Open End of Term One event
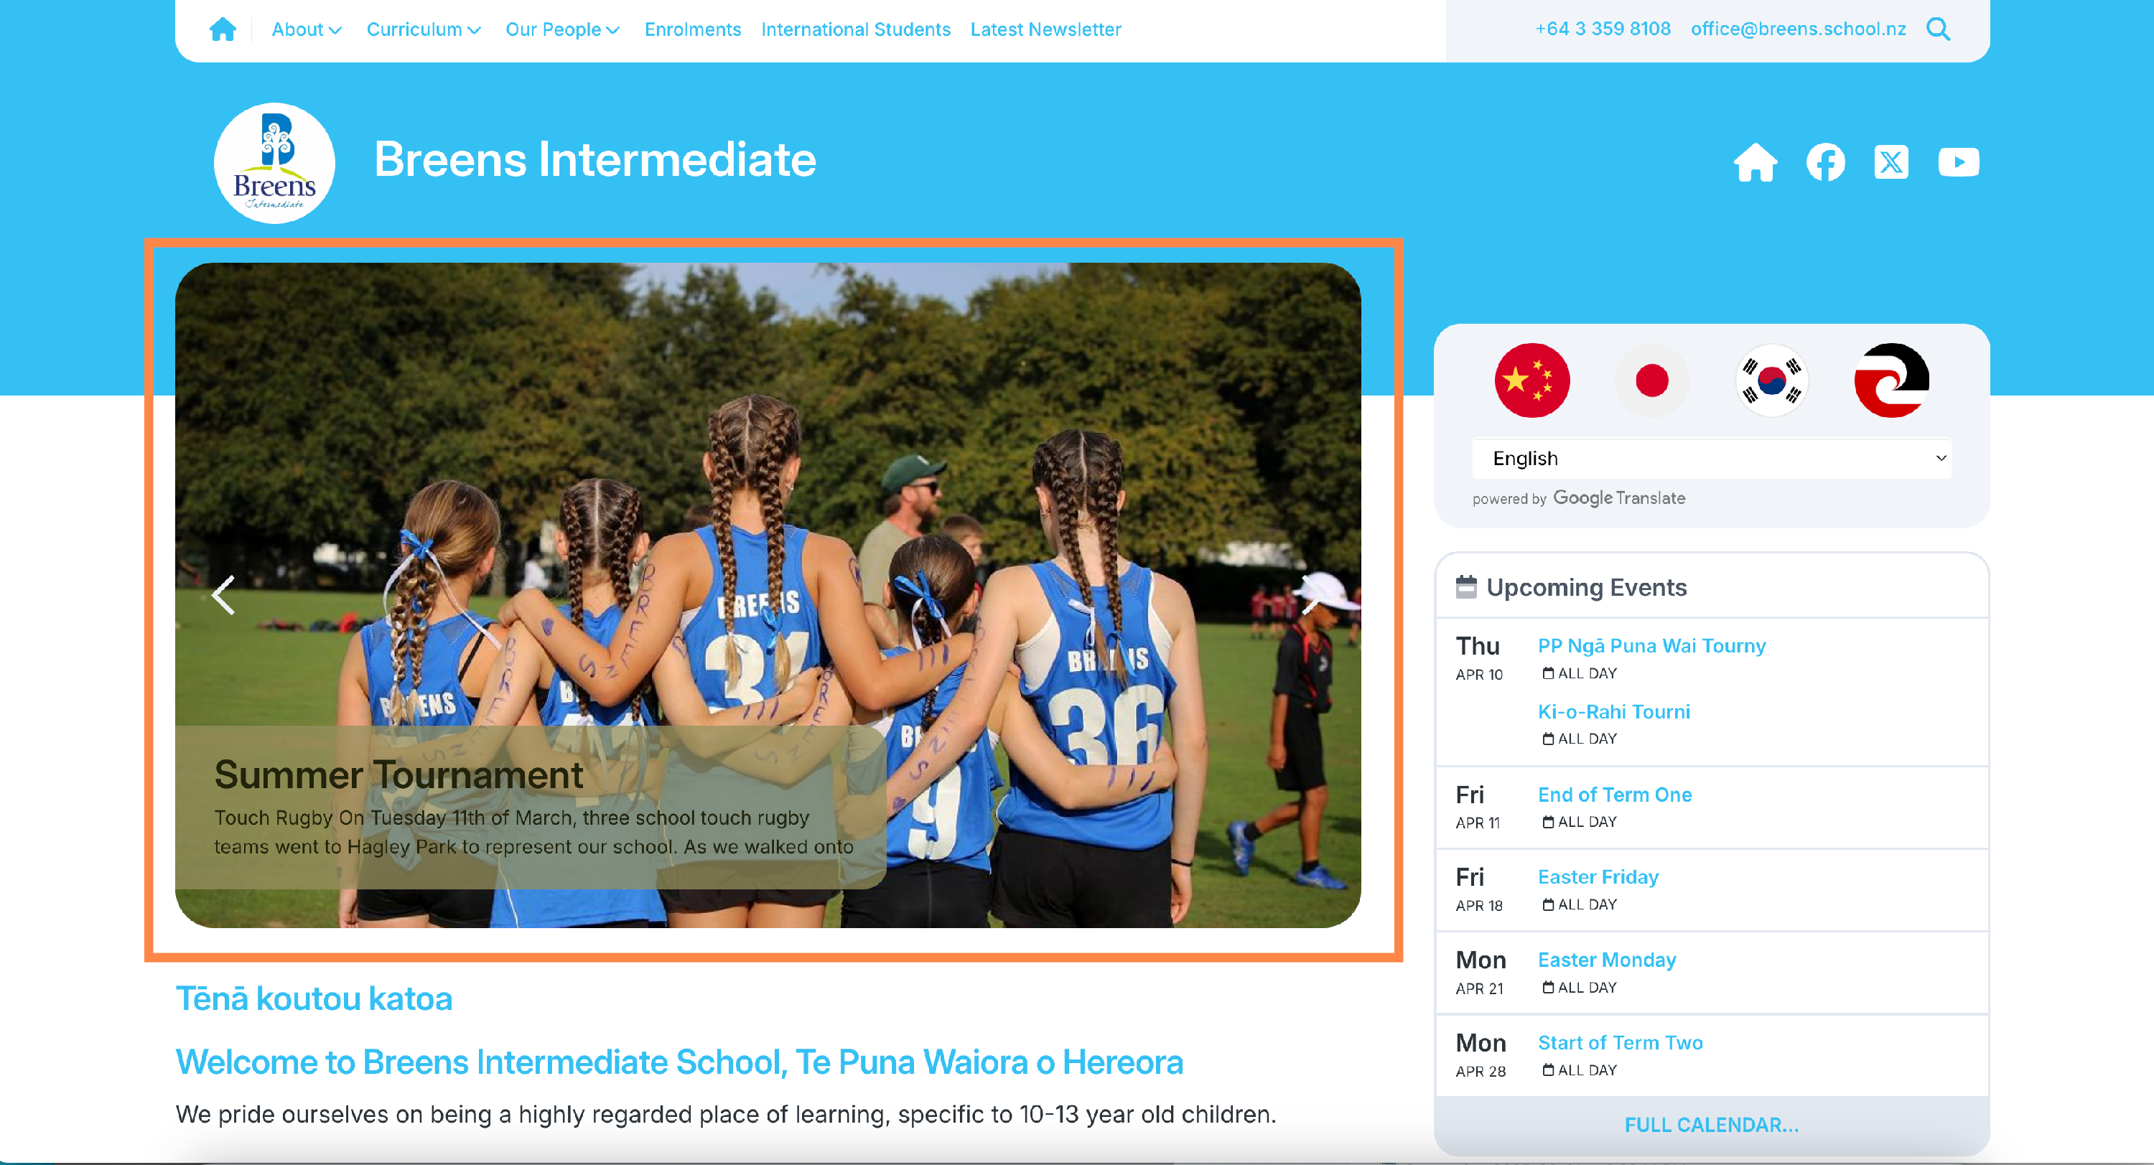 tap(1614, 794)
